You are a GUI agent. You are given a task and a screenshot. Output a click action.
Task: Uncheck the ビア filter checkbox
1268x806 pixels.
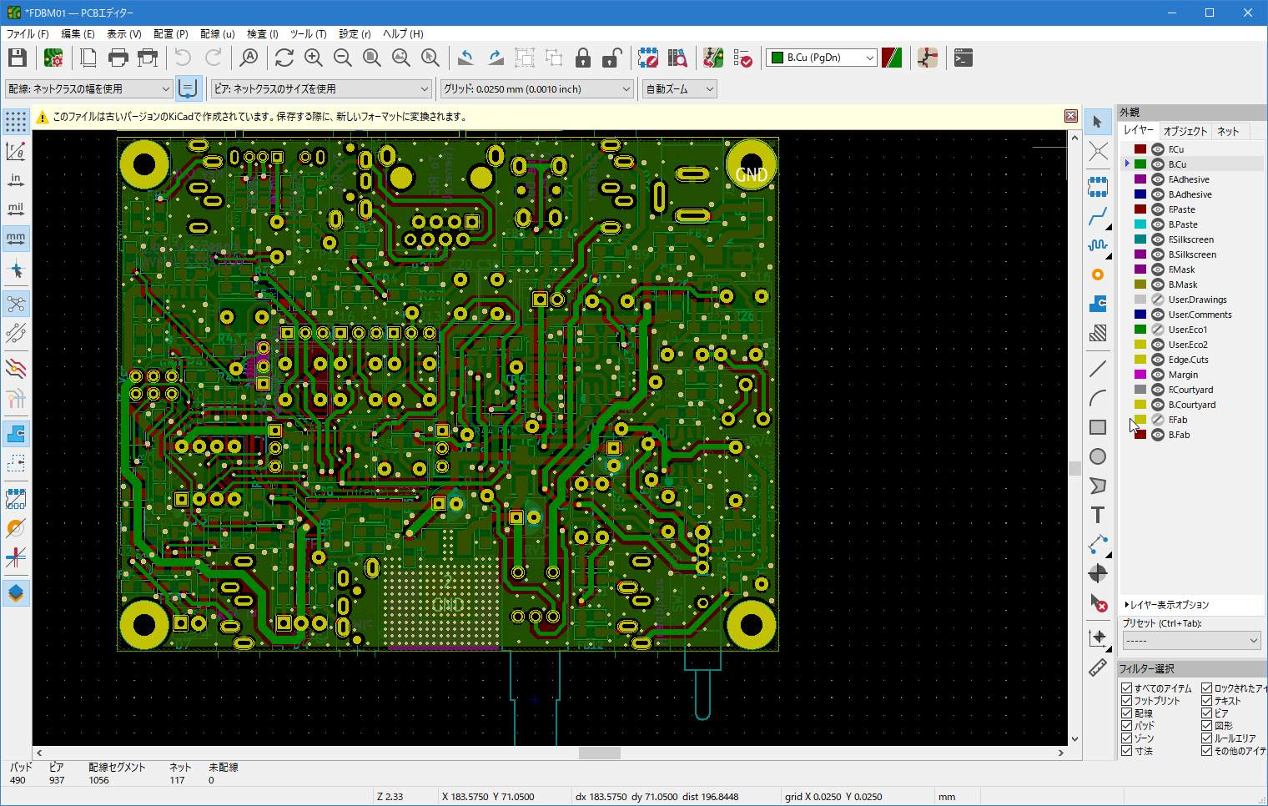[x=1206, y=713]
